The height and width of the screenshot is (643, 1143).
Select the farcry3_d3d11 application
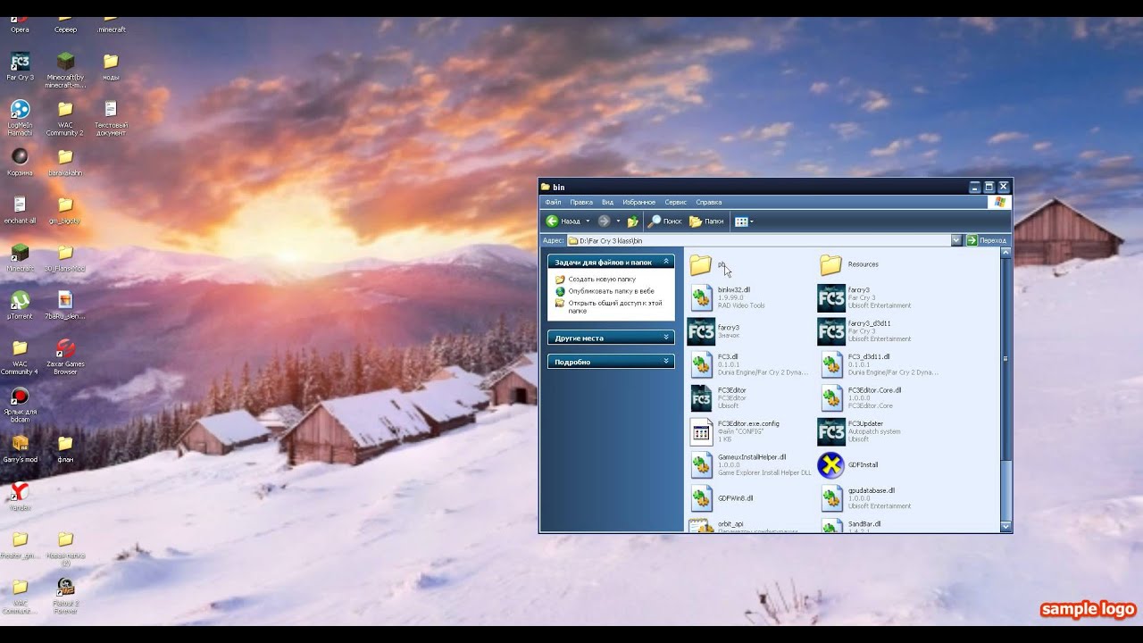[x=864, y=331]
